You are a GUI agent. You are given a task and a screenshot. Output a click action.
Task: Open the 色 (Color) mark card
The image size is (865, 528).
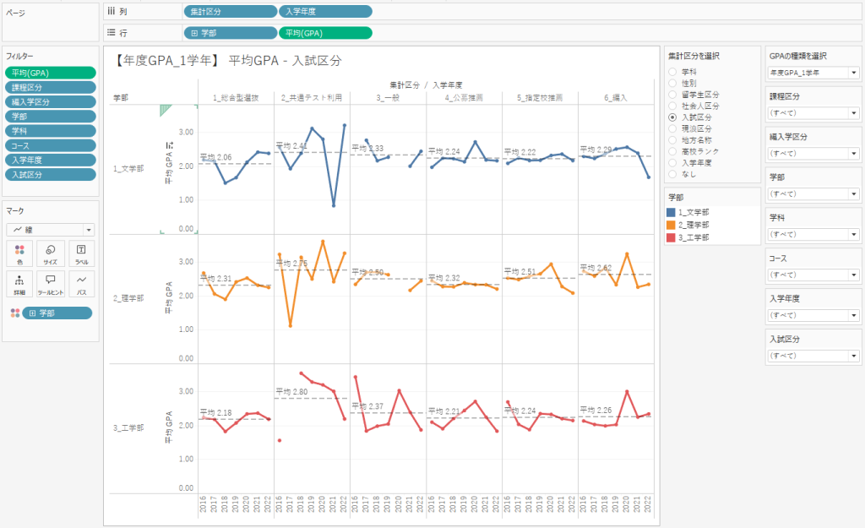coord(19,253)
